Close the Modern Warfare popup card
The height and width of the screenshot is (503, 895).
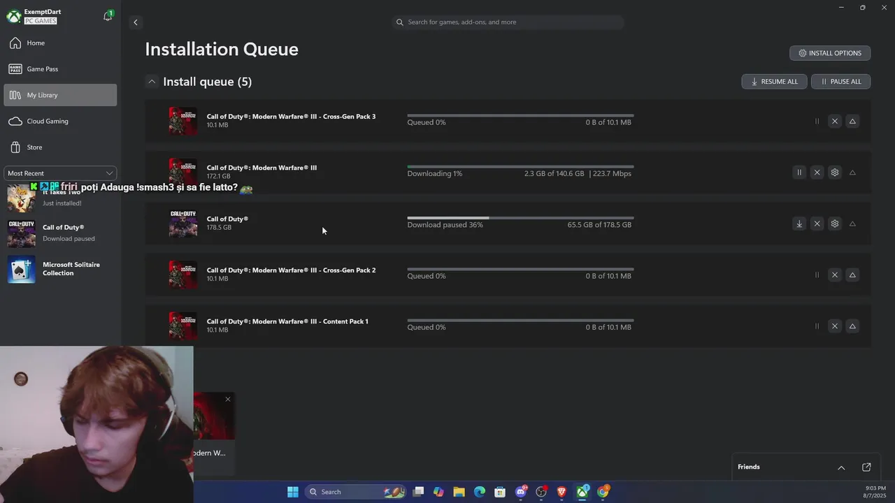point(227,399)
